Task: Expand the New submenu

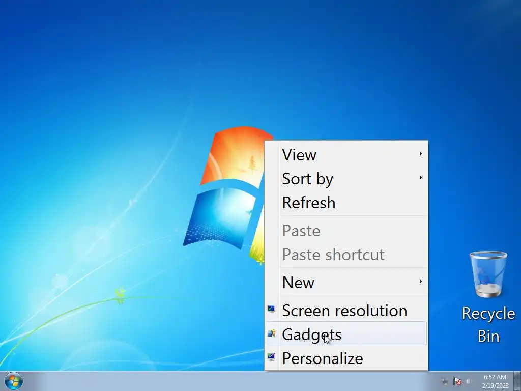Action: 346,282
